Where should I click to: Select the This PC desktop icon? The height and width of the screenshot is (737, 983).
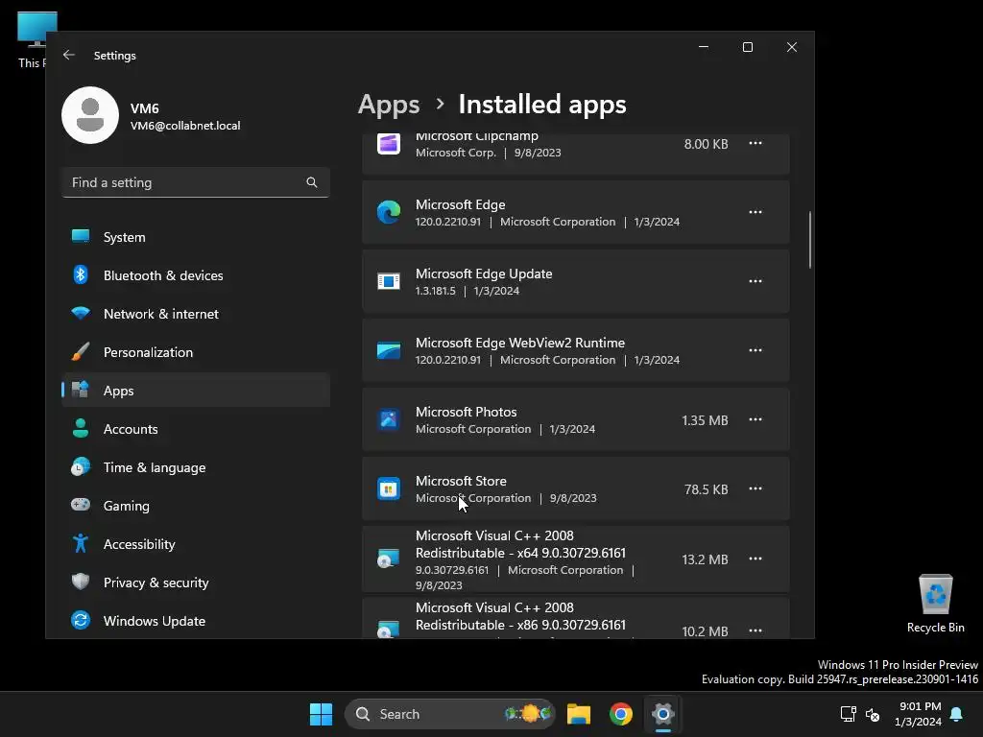[30, 39]
